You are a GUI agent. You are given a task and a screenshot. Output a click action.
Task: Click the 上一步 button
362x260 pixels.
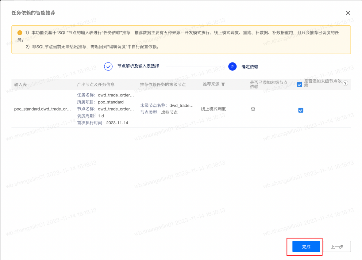[x=337, y=247]
